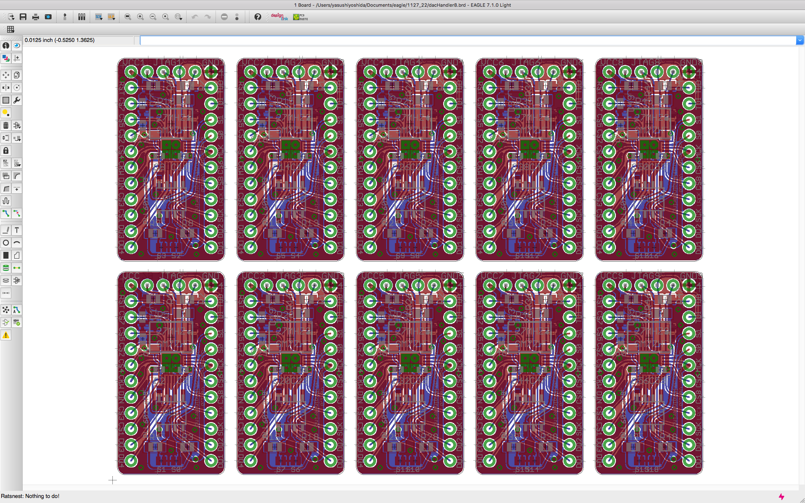The width and height of the screenshot is (805, 503).
Task: Print the board layout
Action: (x=36, y=17)
